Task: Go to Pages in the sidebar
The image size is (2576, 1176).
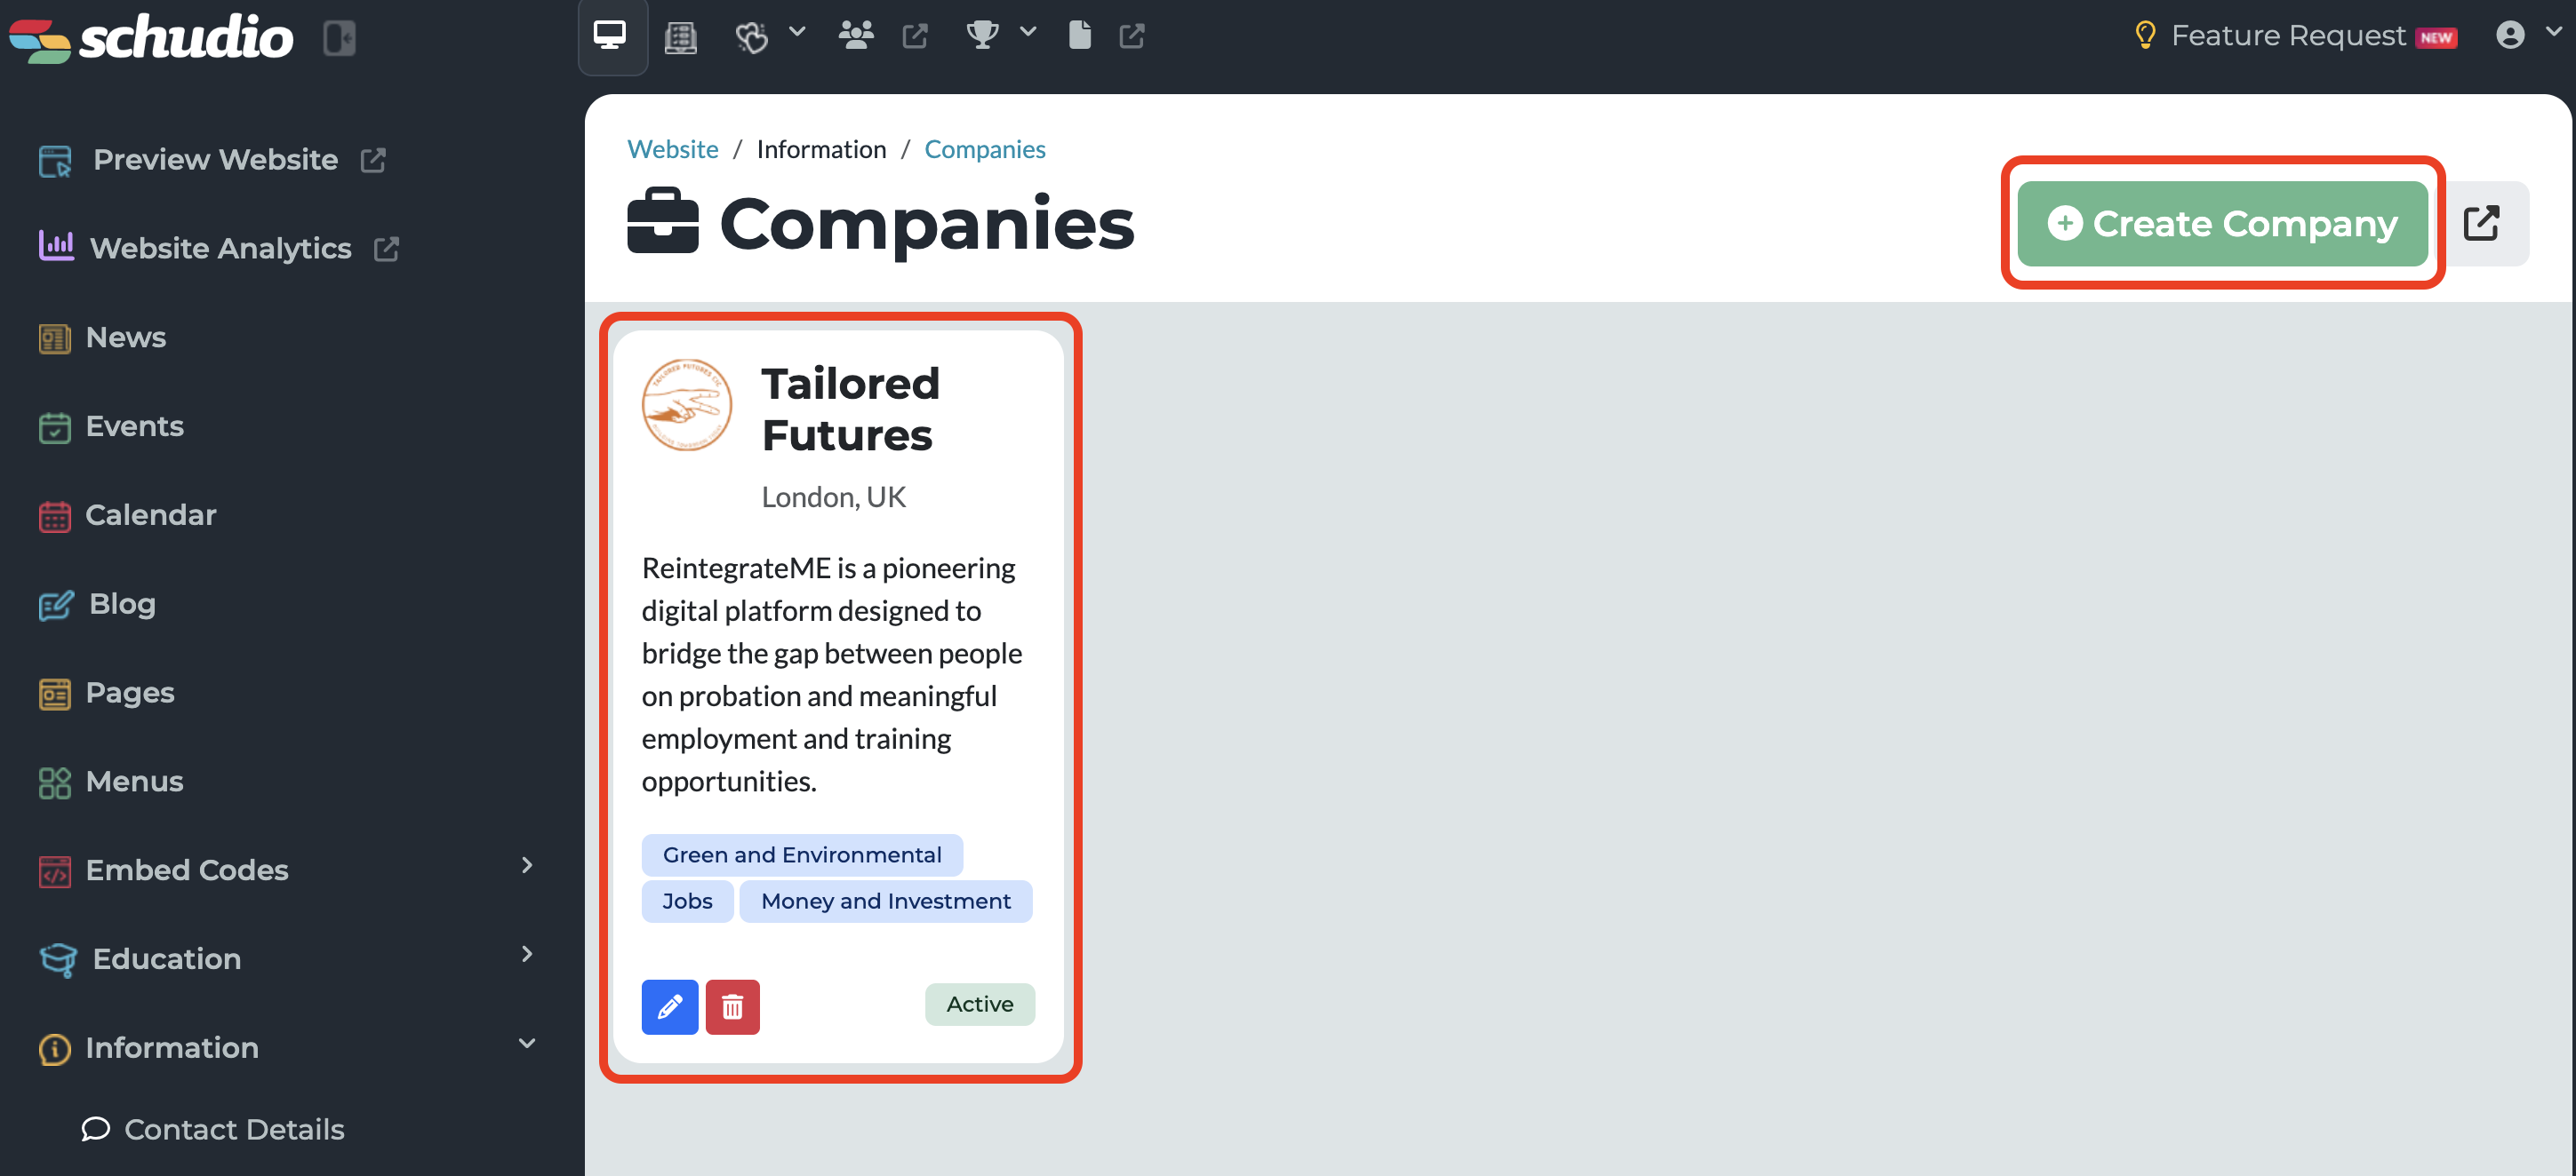Action: coord(130,693)
